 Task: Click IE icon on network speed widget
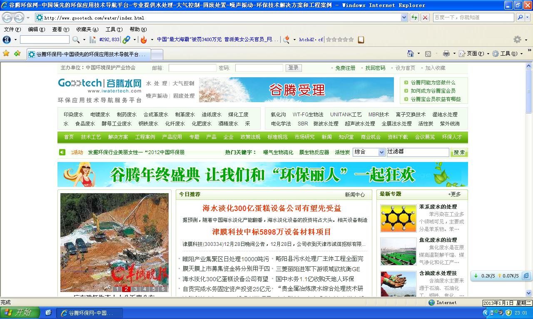pos(526,275)
